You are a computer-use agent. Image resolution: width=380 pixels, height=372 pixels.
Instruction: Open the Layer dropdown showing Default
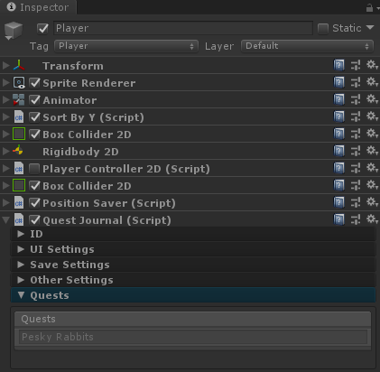tap(307, 46)
